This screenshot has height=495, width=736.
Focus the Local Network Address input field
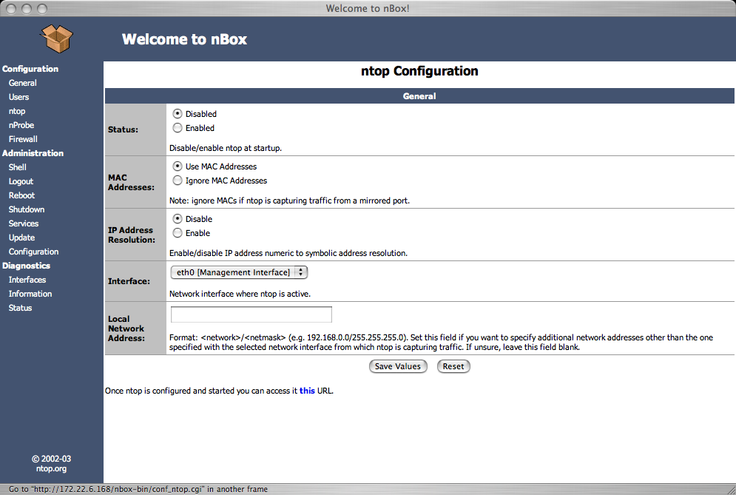(x=251, y=314)
